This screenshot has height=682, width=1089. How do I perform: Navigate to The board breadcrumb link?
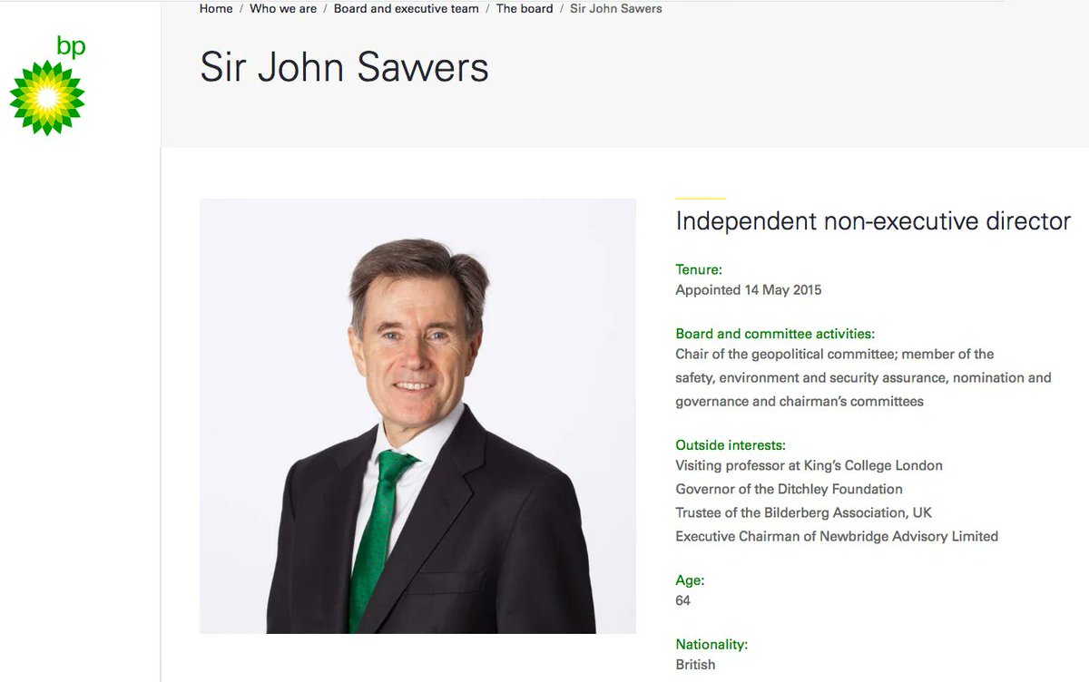point(525,8)
